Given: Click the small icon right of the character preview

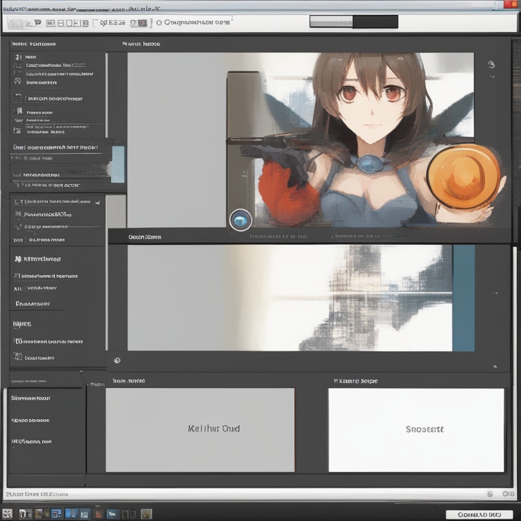Looking at the screenshot, I should point(491,64).
